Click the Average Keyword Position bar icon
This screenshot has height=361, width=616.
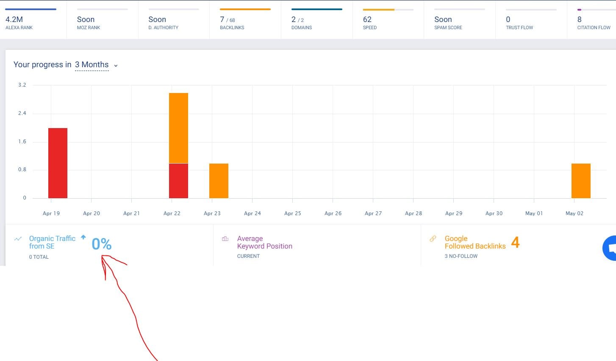point(225,239)
